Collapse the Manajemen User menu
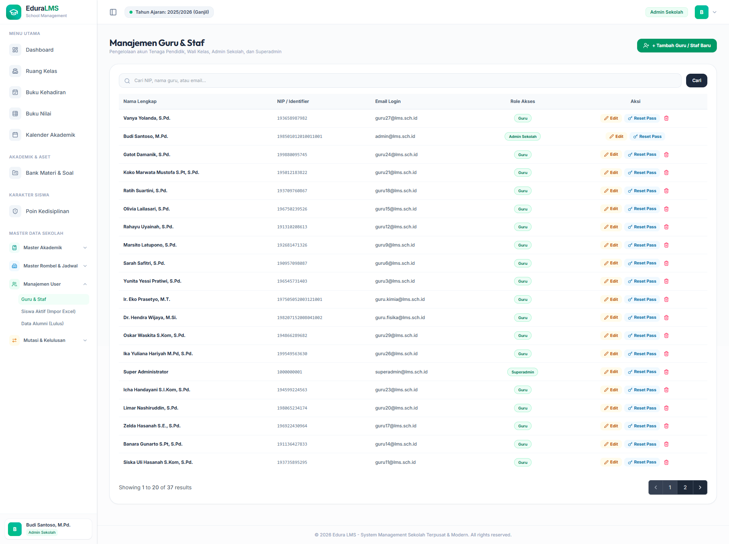729x544 pixels. 49,284
